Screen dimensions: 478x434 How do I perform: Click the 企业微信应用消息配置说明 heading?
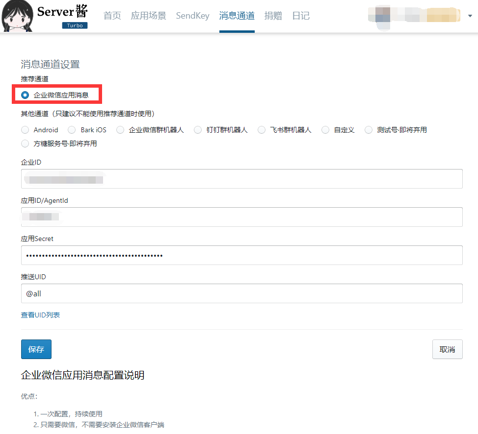pyautogui.click(x=82, y=375)
